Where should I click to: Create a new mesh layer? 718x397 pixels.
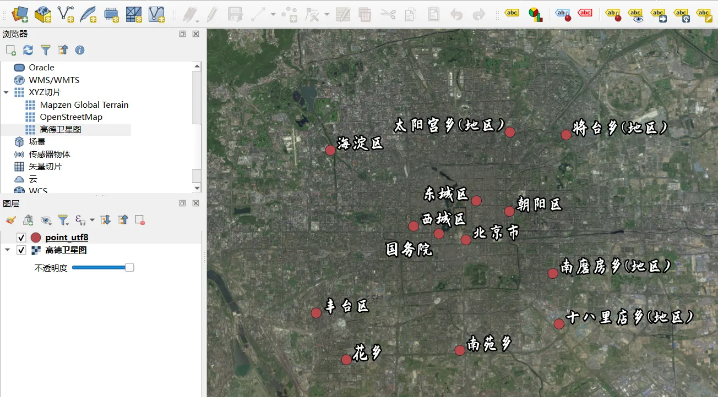coord(134,14)
